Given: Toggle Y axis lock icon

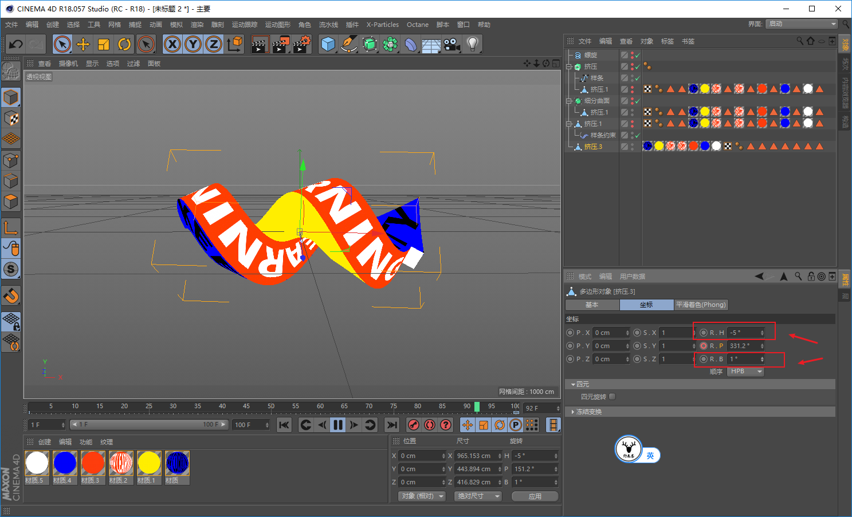Looking at the screenshot, I should (193, 44).
